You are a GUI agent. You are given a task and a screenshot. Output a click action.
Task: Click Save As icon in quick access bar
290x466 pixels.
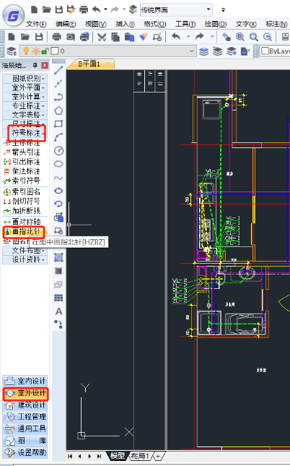tap(71, 10)
